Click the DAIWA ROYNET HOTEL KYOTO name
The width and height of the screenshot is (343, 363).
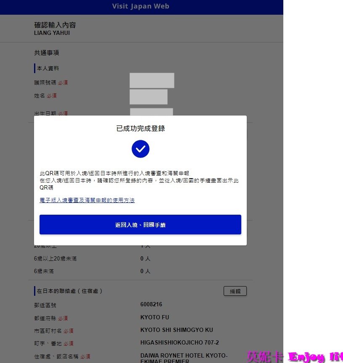tap(184, 355)
